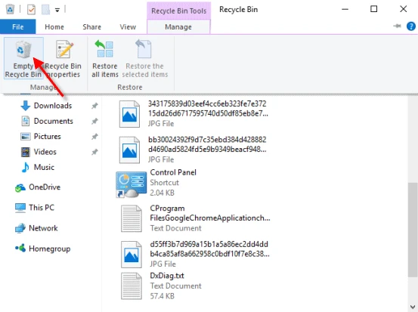Viewport: 418px width, 312px height.
Task: Switch to the View ribbon tab
Action: click(128, 27)
